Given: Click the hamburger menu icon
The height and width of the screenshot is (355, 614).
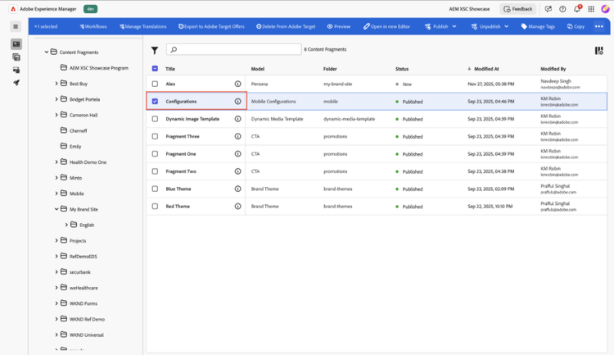Looking at the screenshot, I should pyautogui.click(x=16, y=26).
